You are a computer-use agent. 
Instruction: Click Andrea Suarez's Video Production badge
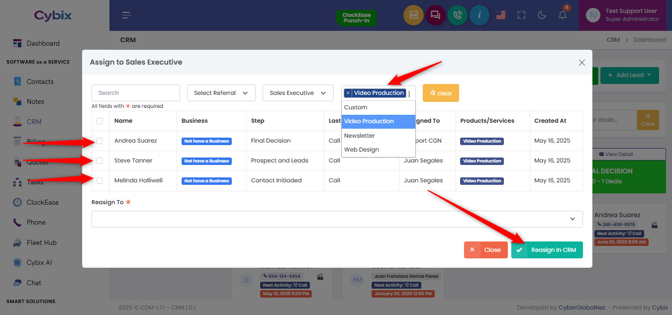tap(482, 141)
